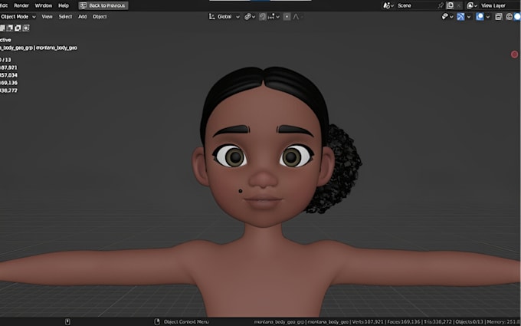This screenshot has width=521, height=326.
Task: Open the snapping options dropdown
Action: click(x=274, y=17)
